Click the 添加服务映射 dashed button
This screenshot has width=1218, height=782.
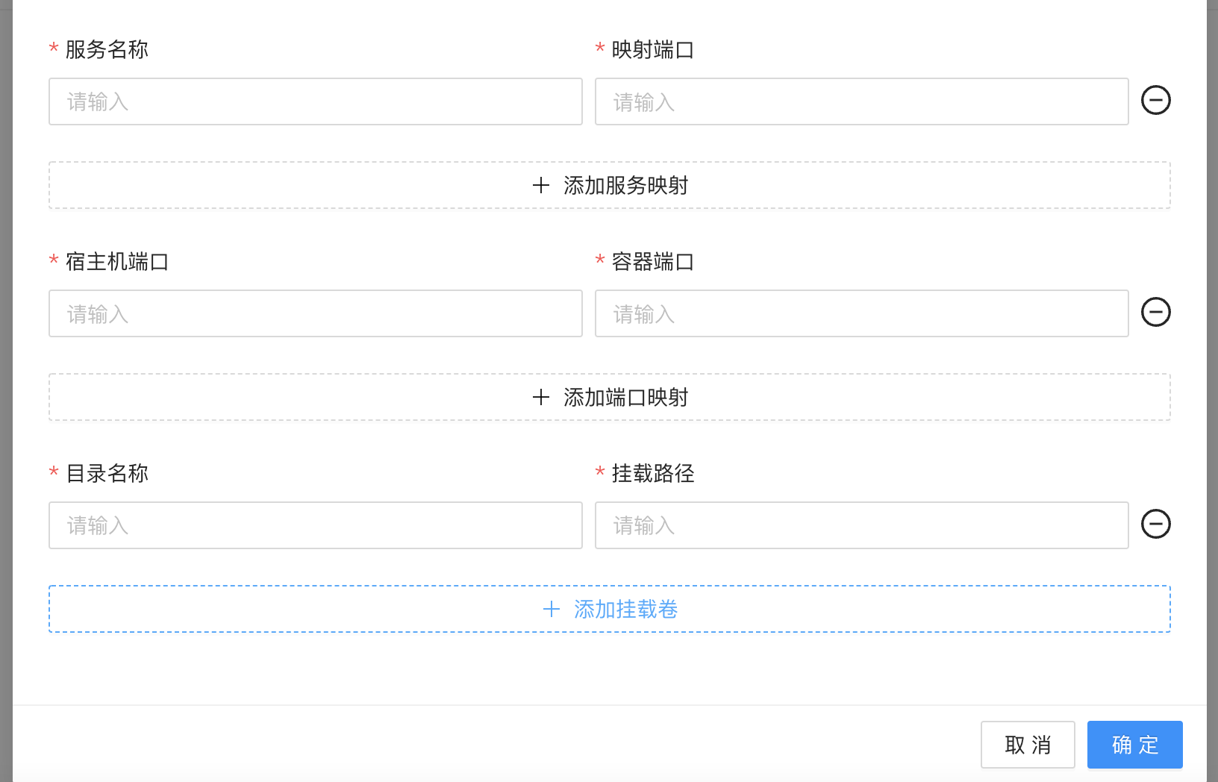tap(609, 185)
